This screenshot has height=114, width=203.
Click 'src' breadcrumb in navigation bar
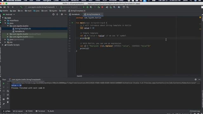20,11
